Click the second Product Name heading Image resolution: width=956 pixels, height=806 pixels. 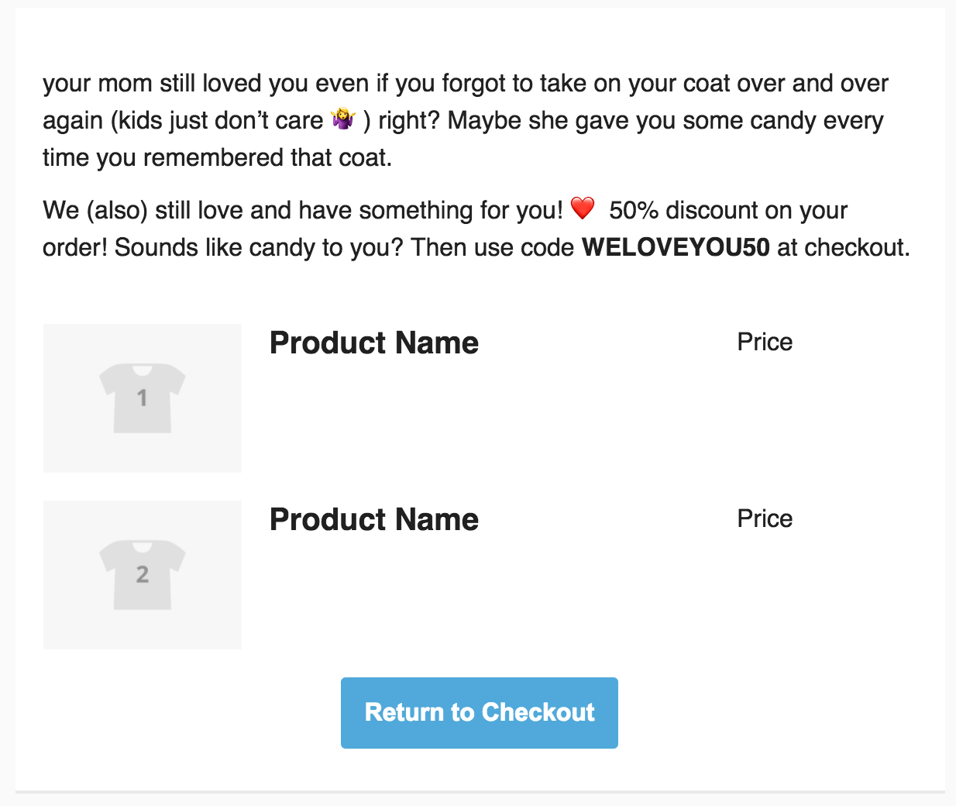(374, 519)
